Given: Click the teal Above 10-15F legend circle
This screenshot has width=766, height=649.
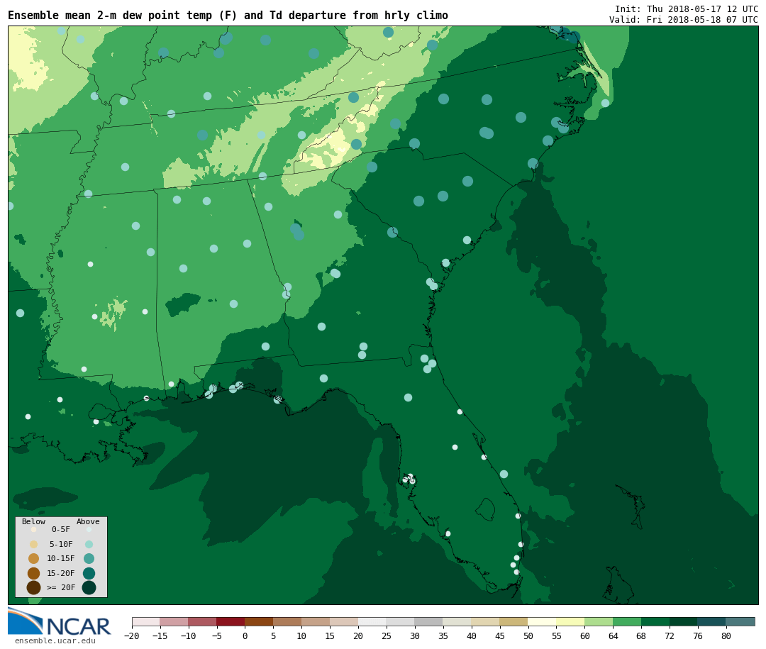Looking at the screenshot, I should pyautogui.click(x=89, y=558).
